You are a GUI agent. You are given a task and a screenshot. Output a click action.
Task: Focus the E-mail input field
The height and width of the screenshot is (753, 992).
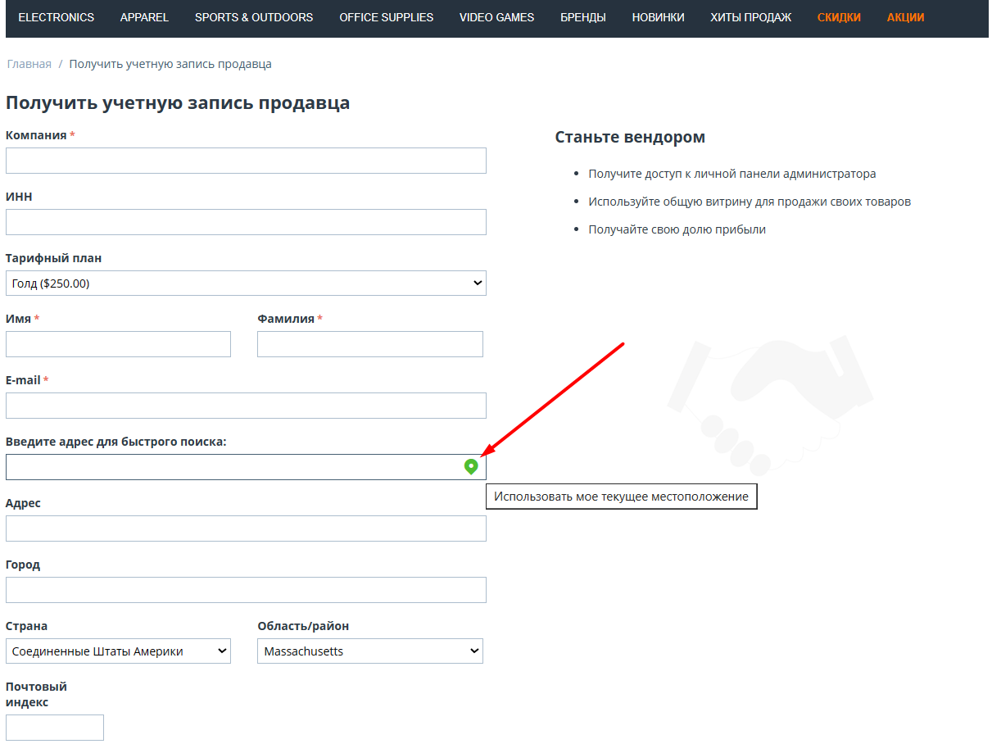pos(246,406)
